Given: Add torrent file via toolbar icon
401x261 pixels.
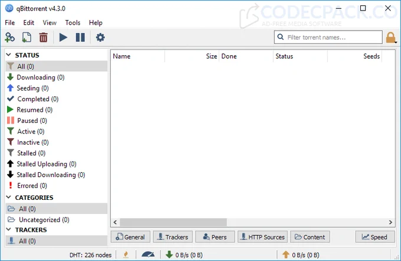Looking at the screenshot, I should [x=27, y=38].
